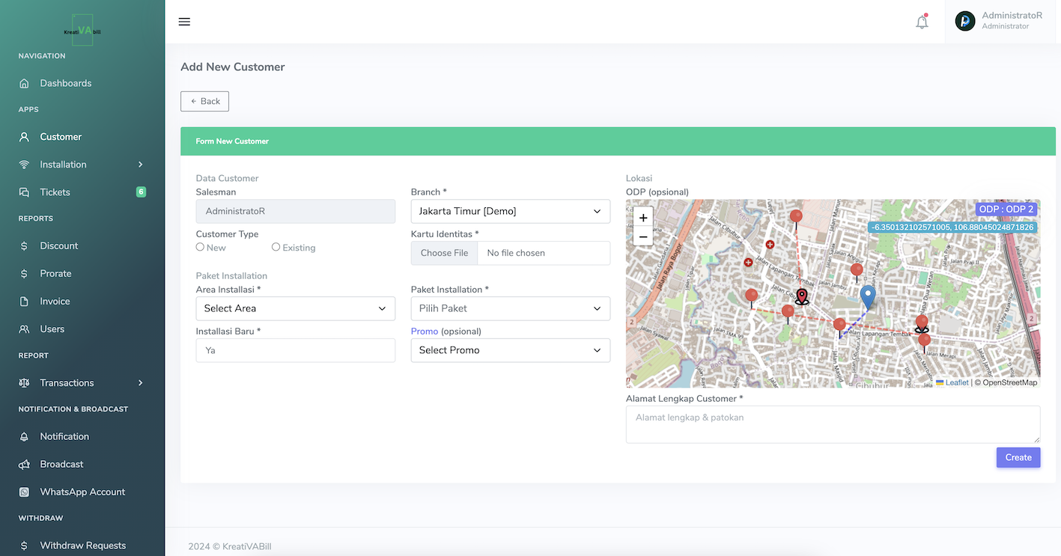This screenshot has width=1061, height=556.
Task: Open the WhatsApp Account sidebar item
Action: tap(82, 492)
